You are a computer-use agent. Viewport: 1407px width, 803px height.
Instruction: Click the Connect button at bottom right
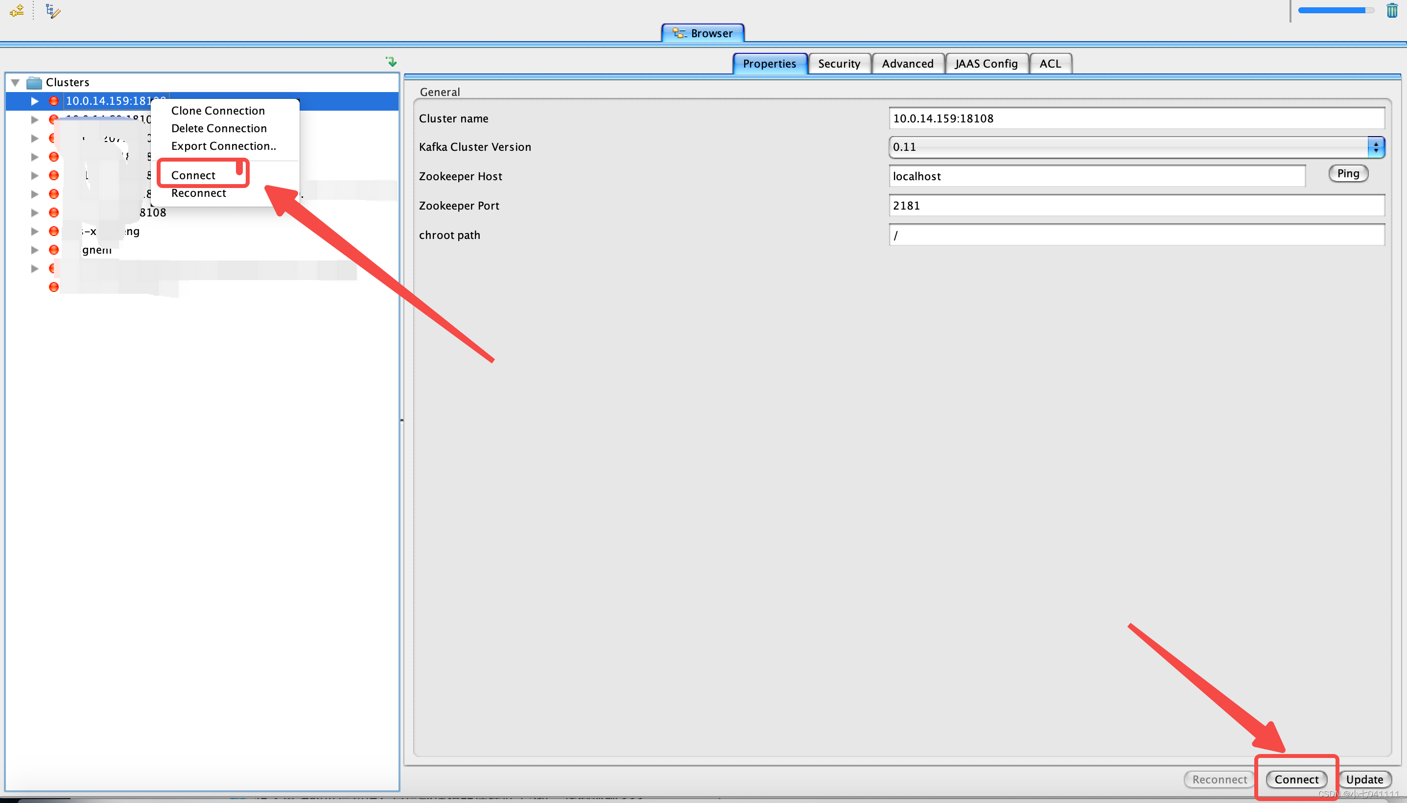point(1296,779)
